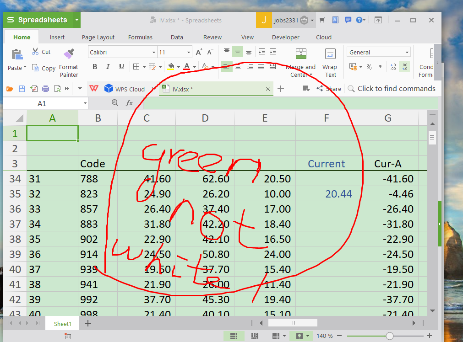Select the Sheet1 tab
463x342 pixels.
pyautogui.click(x=62, y=323)
